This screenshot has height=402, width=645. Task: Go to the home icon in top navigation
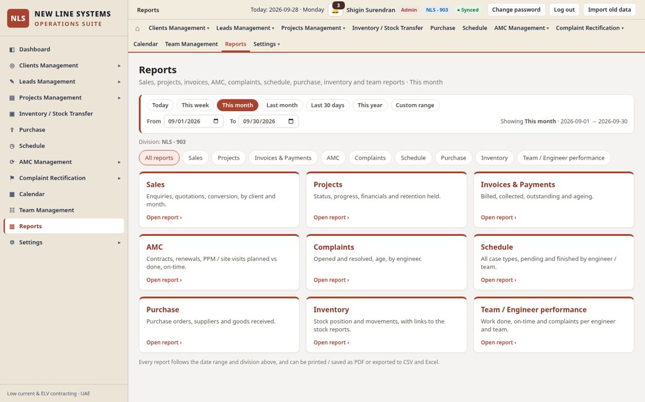click(137, 28)
